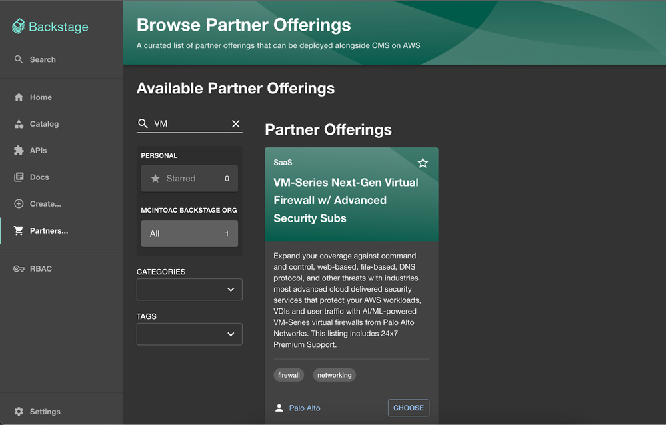This screenshot has width=666, height=425.
Task: Click the curated list subtitle text
Action: 278,45
